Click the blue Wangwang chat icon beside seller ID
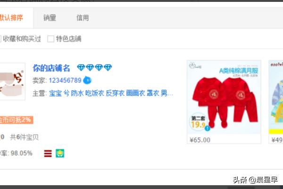The width and height of the screenshot is (283, 189). coord(87,80)
